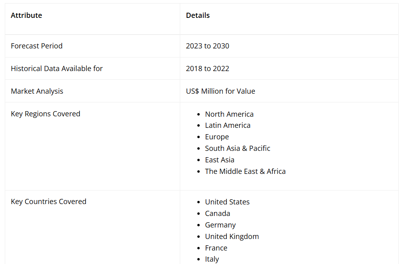Viewport: 399px width, 264px height.
Task: Click the Attribute column header
Action: [x=26, y=15]
